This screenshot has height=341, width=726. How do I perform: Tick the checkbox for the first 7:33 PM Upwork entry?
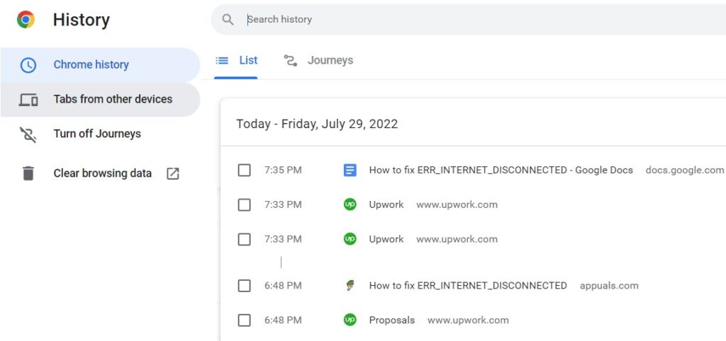pos(244,204)
